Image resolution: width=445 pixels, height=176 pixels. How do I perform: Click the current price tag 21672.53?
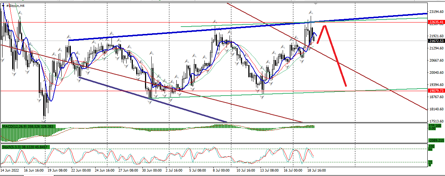point(436,41)
